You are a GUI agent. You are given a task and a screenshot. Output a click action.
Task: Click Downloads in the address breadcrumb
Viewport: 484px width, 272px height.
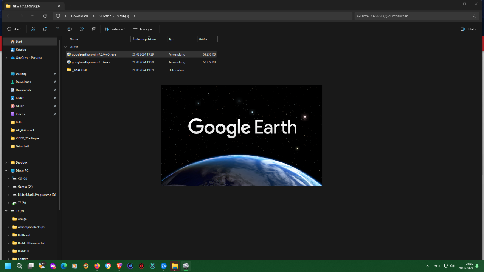80,16
